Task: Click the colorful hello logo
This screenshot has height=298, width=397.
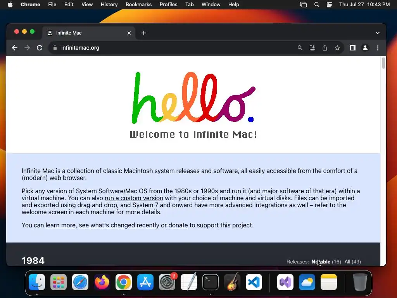Action: (x=193, y=98)
